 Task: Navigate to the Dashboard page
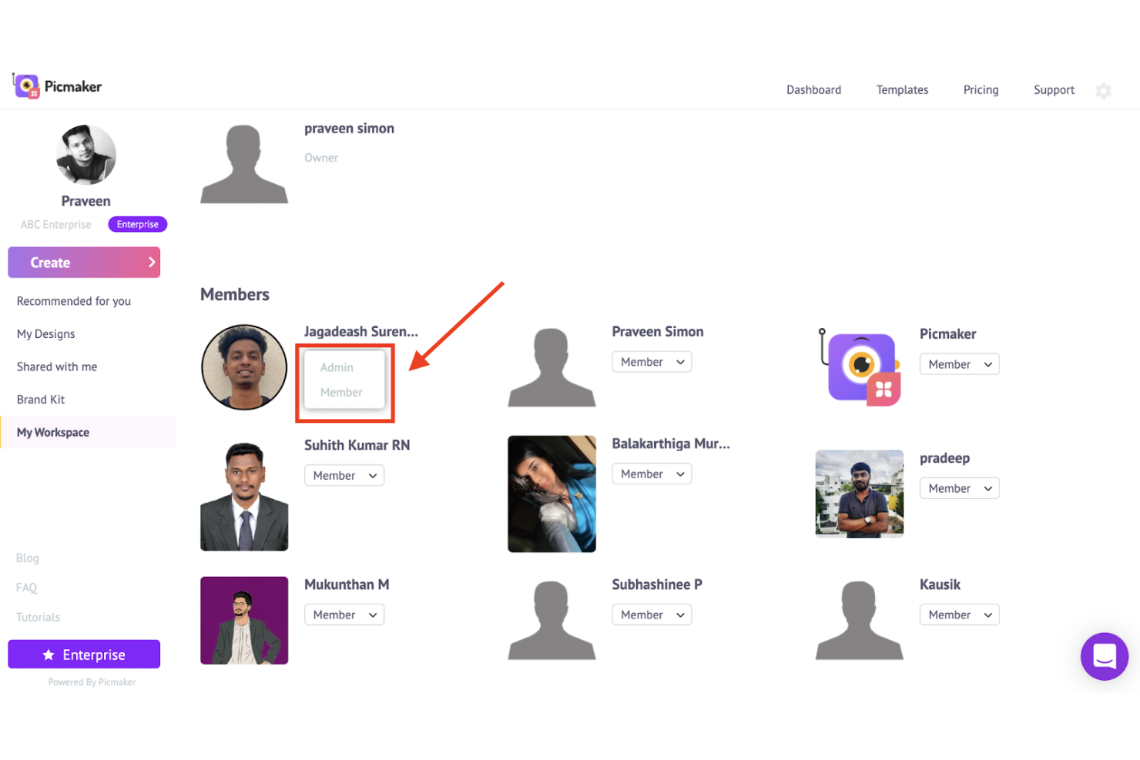tap(813, 89)
